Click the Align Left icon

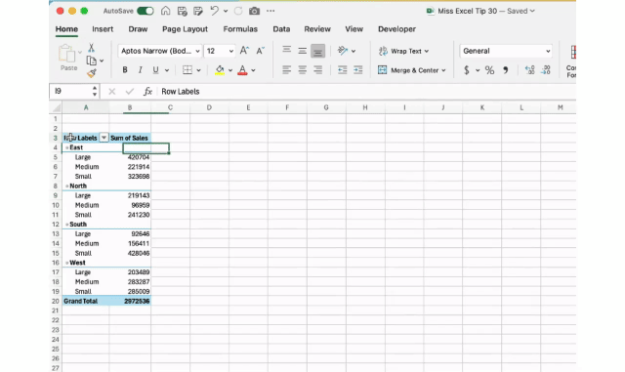click(286, 70)
